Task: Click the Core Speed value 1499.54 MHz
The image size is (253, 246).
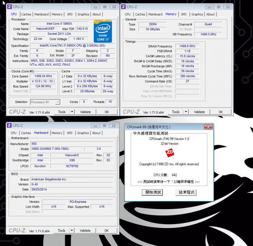Action: 43,76
